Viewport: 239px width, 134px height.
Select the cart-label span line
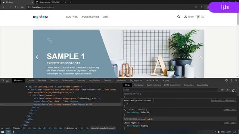[x=56, y=101]
